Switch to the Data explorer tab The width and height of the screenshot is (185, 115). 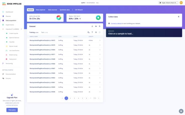41,10
